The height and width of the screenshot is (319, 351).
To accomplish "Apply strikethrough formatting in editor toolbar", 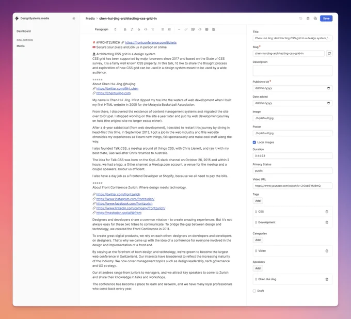I will [139, 29].
